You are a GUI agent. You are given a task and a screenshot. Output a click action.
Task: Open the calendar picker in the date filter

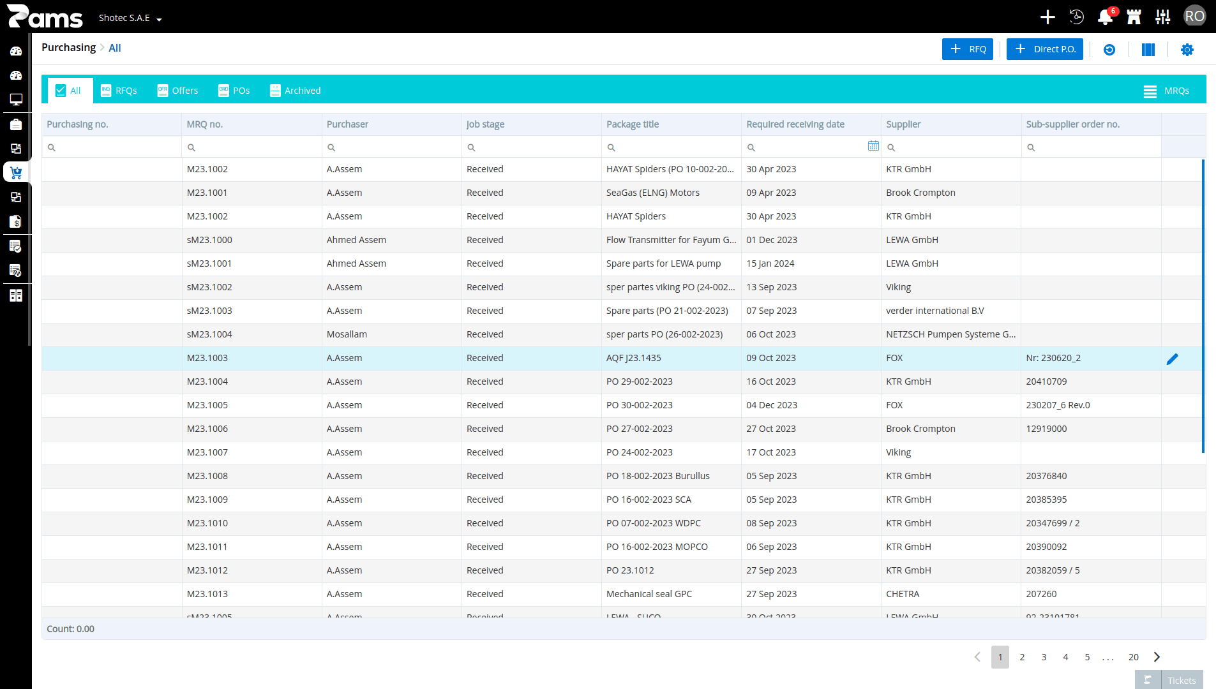873,146
